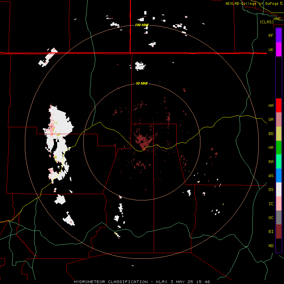The image size is (284, 284).
Task: Click the 'HYDROMETEOR CLASSIFICATION' title text
Action: click(x=111, y=282)
